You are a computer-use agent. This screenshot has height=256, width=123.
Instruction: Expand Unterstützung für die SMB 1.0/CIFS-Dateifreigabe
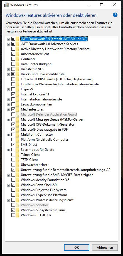(8, 175)
